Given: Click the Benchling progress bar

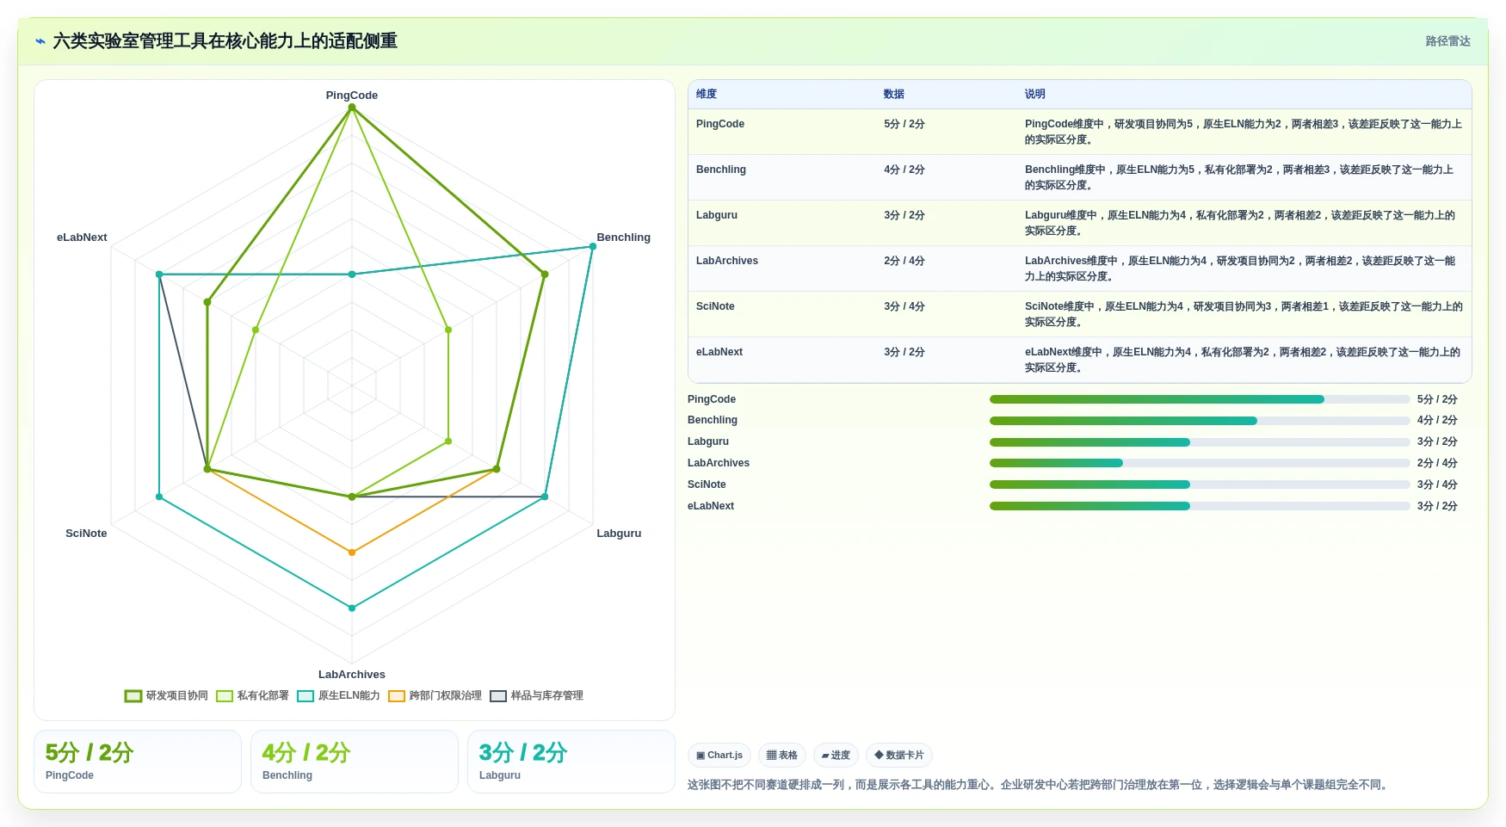Looking at the screenshot, I should [x=1200, y=421].
